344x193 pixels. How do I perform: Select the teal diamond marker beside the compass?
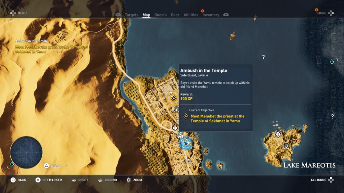(12, 164)
